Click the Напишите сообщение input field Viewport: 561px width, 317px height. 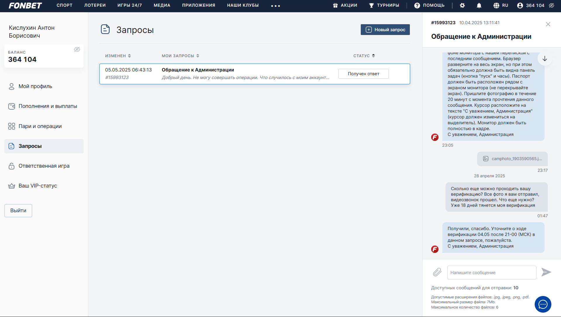491,273
